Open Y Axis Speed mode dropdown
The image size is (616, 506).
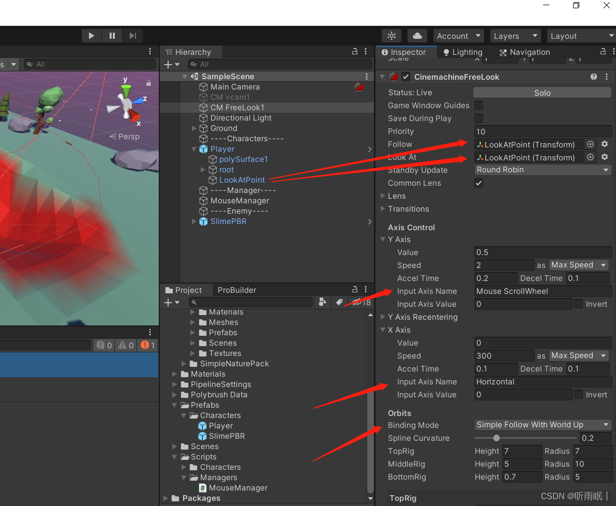tap(578, 265)
